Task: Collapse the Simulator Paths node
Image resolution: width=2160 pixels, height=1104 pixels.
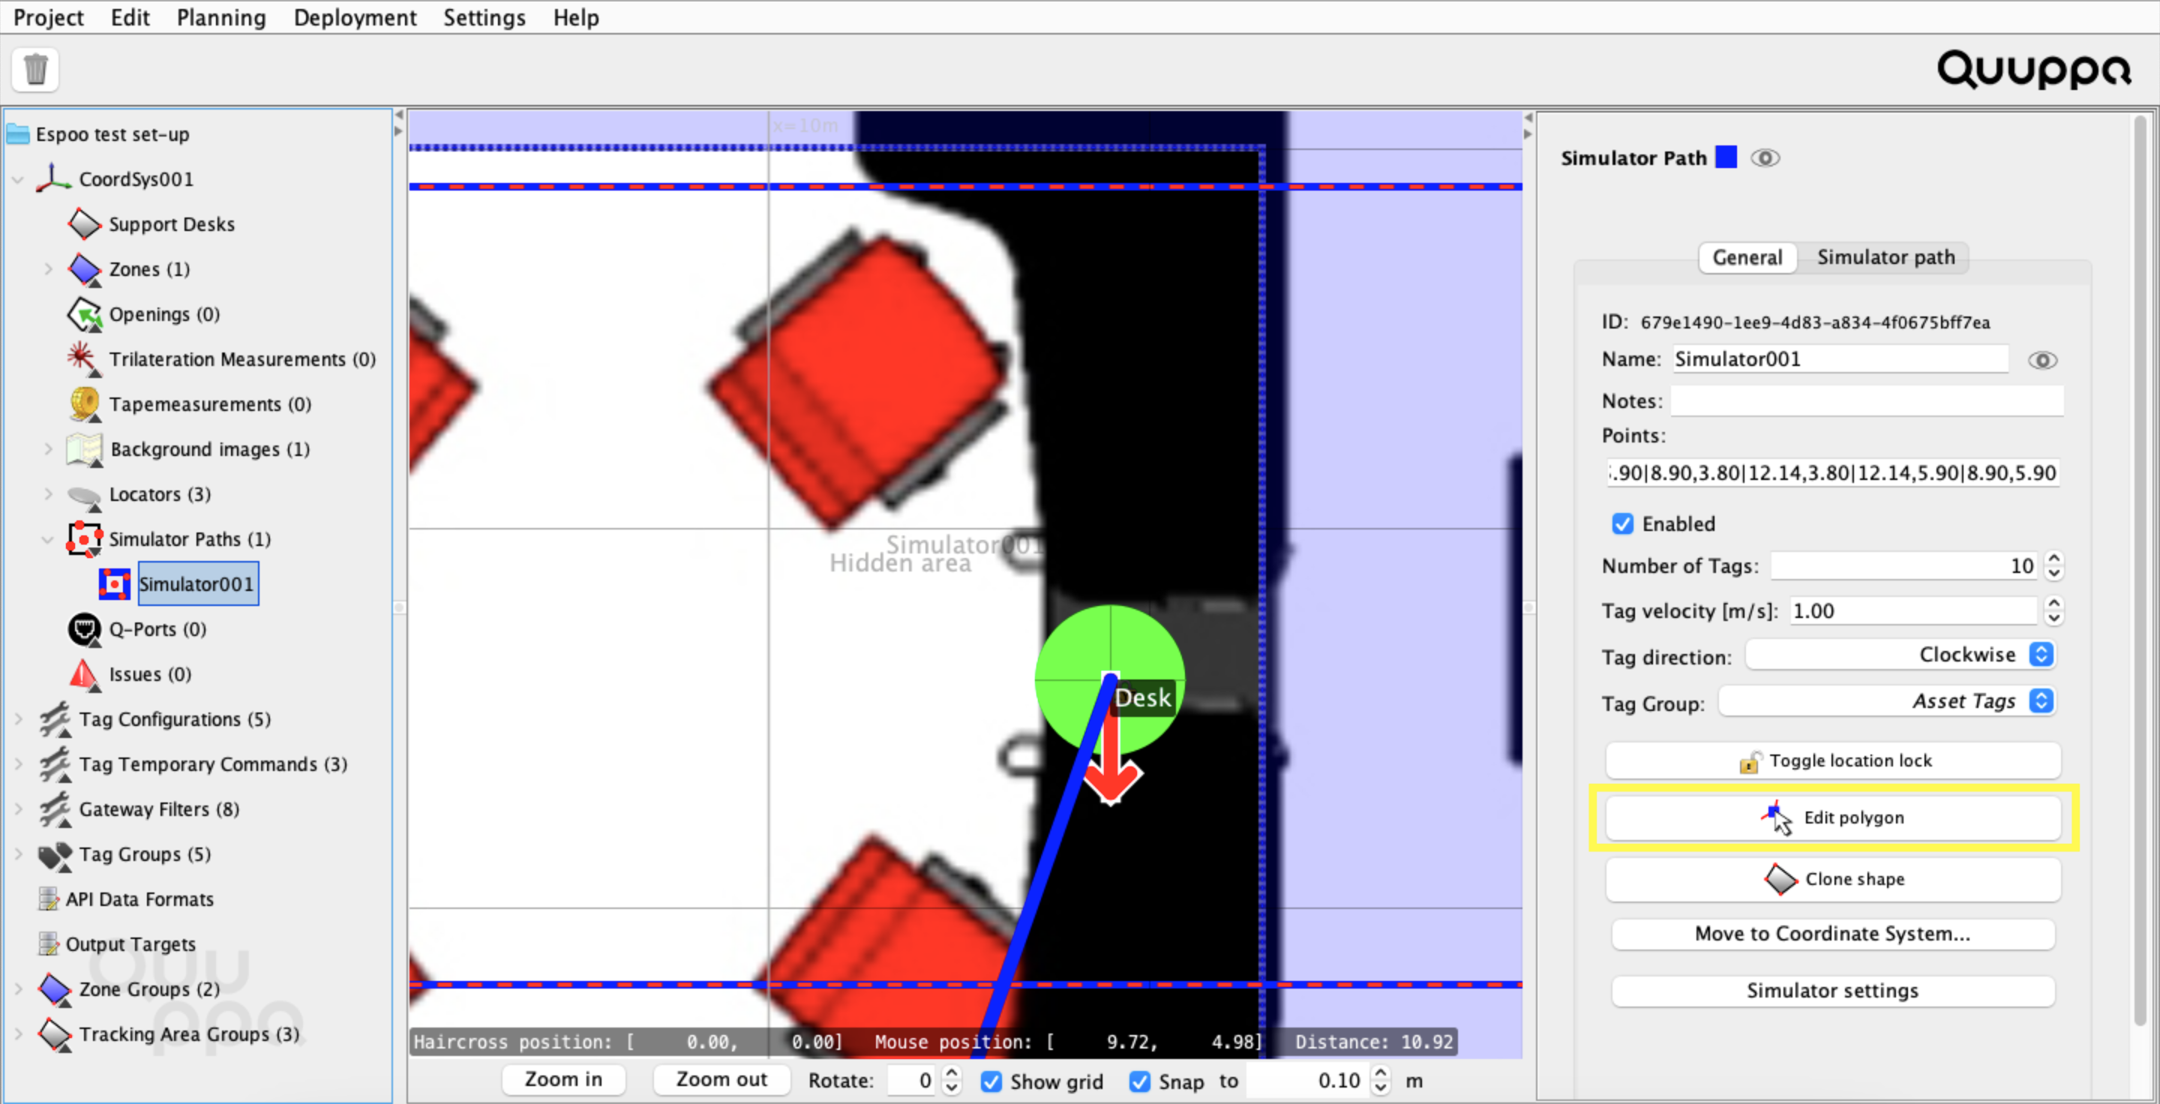Action: (x=48, y=540)
